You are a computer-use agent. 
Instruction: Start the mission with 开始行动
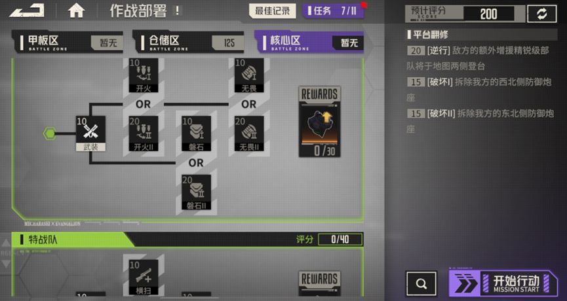pyautogui.click(x=503, y=284)
